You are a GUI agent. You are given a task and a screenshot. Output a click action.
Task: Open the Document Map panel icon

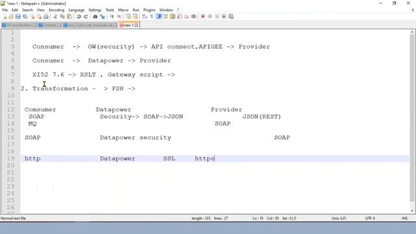coord(173,16)
